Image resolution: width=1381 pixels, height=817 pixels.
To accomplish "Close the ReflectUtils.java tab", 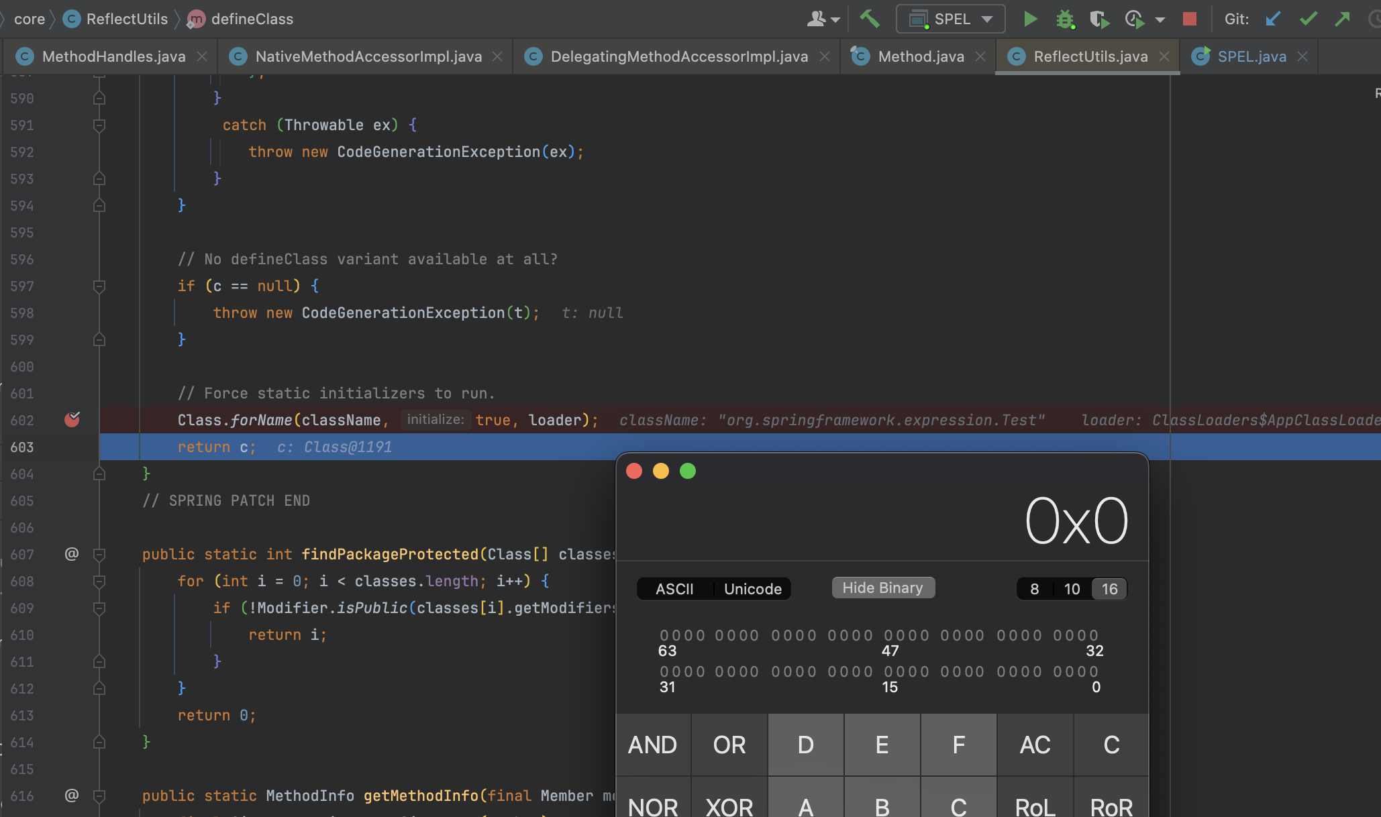I will [1164, 56].
